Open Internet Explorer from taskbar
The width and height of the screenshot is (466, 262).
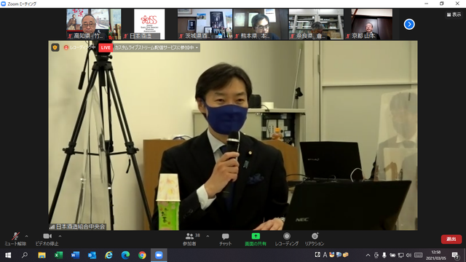(108, 255)
